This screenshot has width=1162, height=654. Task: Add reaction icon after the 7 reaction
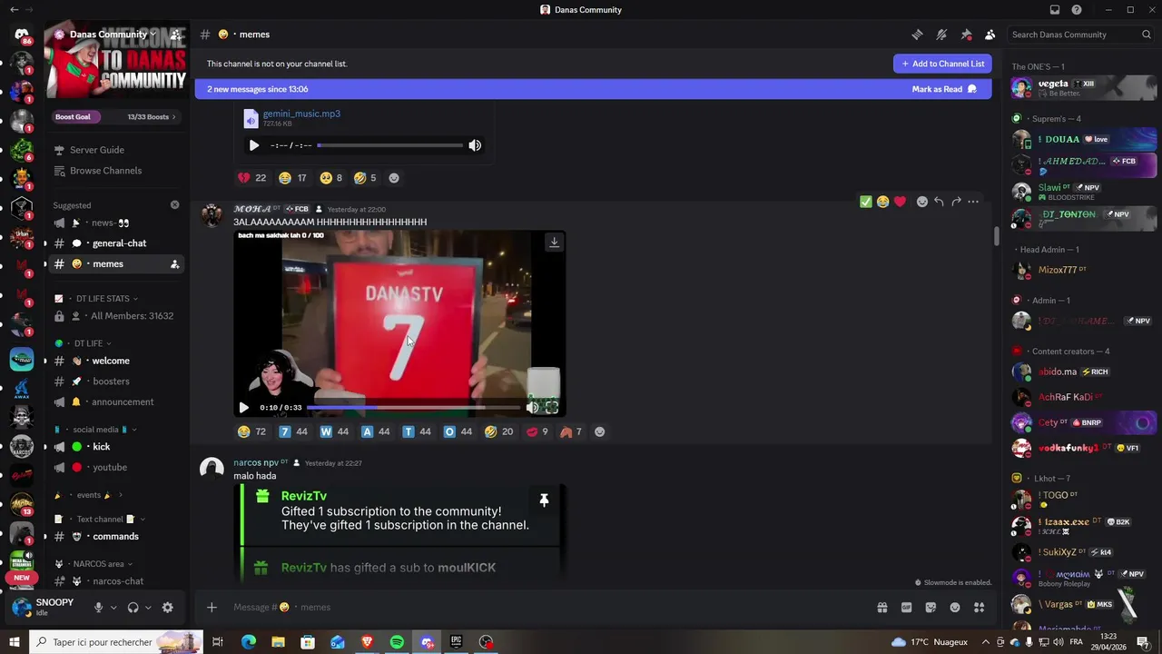599,432
